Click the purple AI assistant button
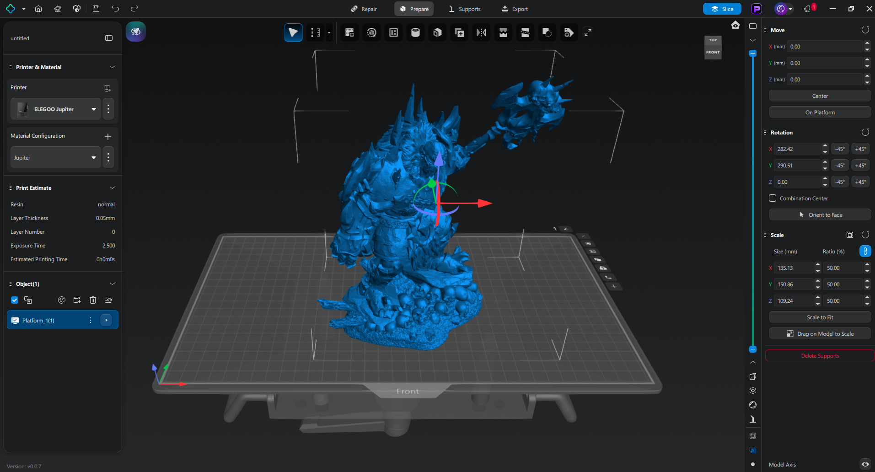The image size is (875, 472). tap(136, 32)
